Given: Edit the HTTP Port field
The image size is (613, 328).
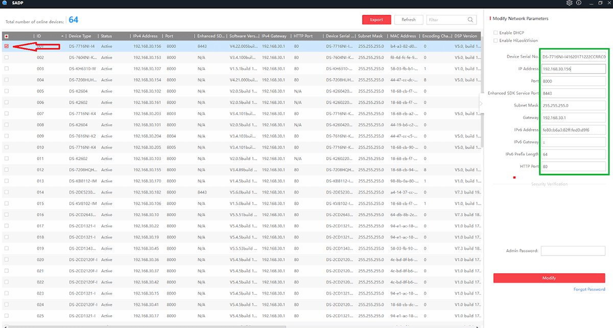Looking at the screenshot, I should click(x=574, y=166).
